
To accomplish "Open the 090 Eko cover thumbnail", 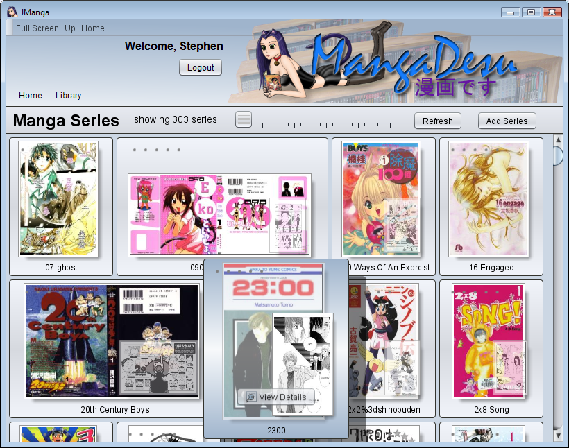I will pos(219,215).
